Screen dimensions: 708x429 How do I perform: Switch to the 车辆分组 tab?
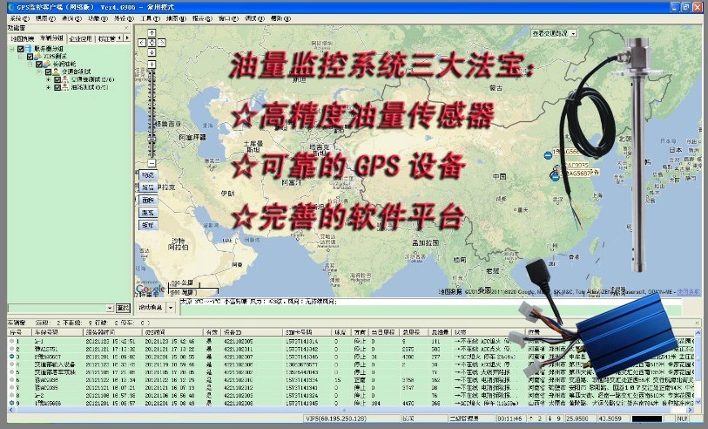click(x=51, y=38)
